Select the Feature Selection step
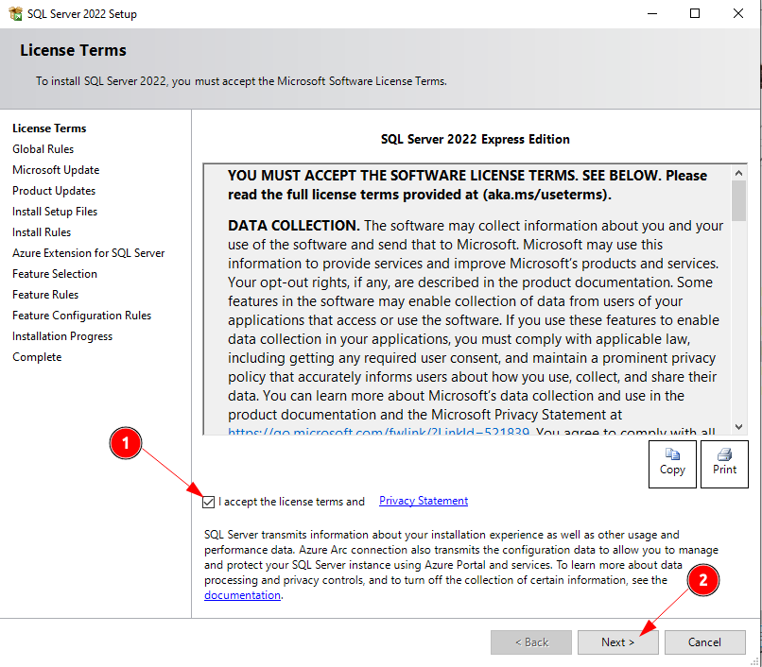Image resolution: width=762 pixels, height=667 pixels. [55, 274]
